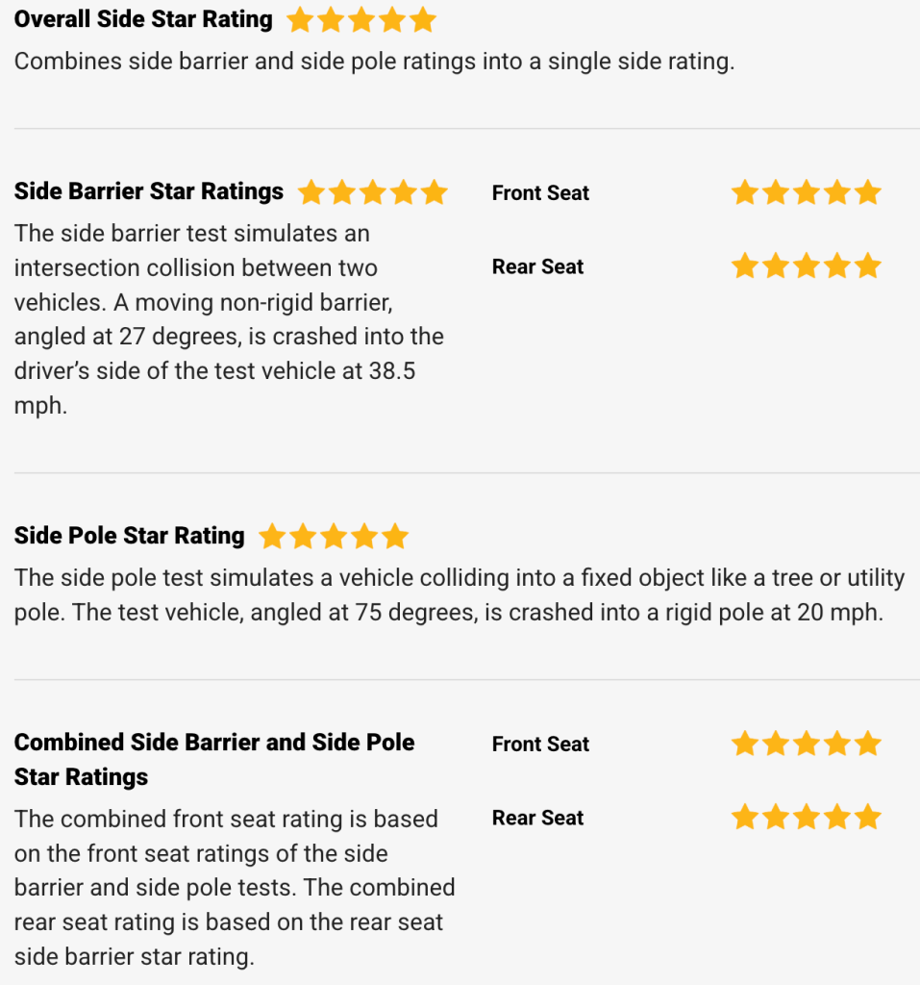920x985 pixels.
Task: Select Combined Side Barrier and Side Pole heading
Action: (x=214, y=760)
